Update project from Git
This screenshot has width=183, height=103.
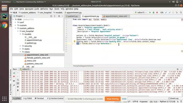point(166,13)
